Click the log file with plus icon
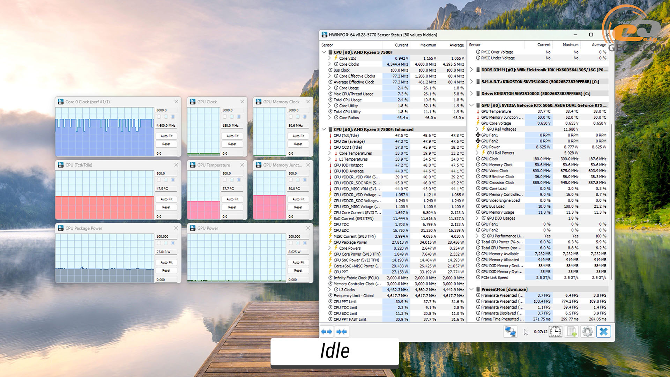This screenshot has height=377, width=670. tap(571, 332)
